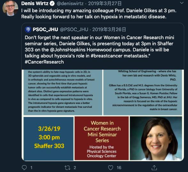
Task: Open tweet options chevron at top right
Action: tap(182, 3)
